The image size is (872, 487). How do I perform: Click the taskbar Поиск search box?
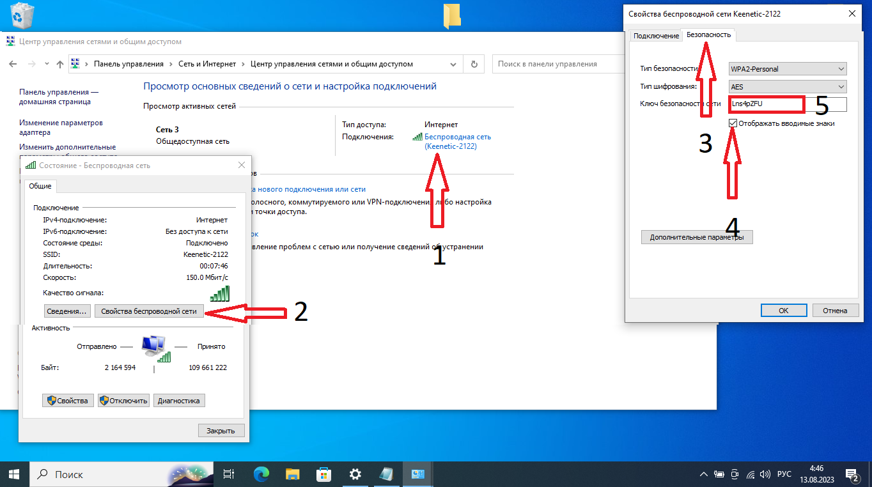tap(121, 474)
